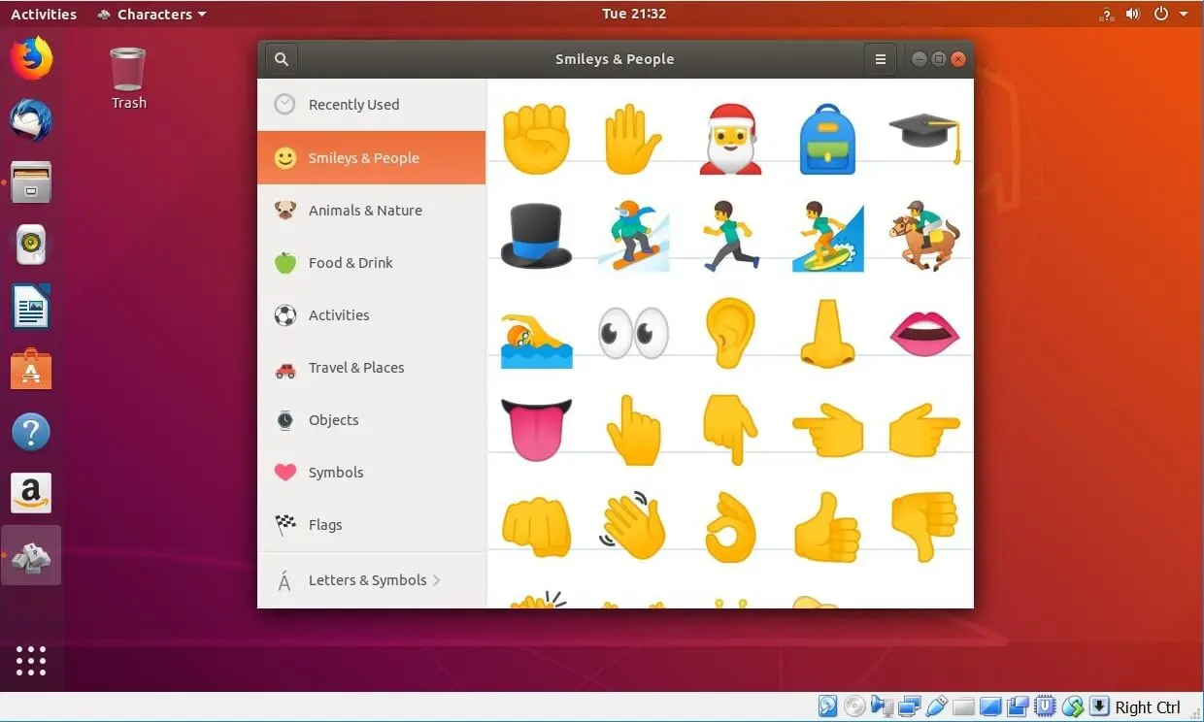
Task: Select the oncoming fist emoji
Action: tap(536, 527)
